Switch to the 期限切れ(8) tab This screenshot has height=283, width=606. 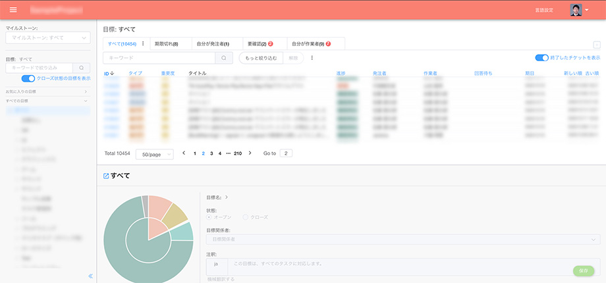pos(166,43)
